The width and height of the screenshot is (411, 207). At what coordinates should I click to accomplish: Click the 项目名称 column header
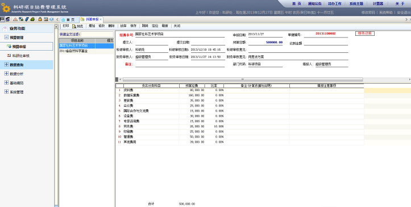[77, 41]
